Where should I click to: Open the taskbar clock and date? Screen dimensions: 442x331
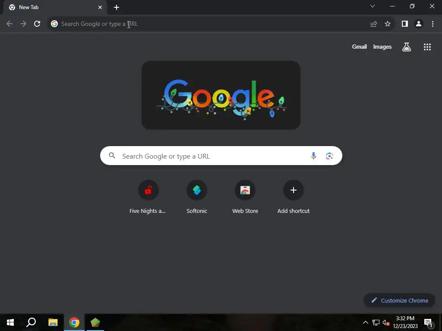[405, 322]
